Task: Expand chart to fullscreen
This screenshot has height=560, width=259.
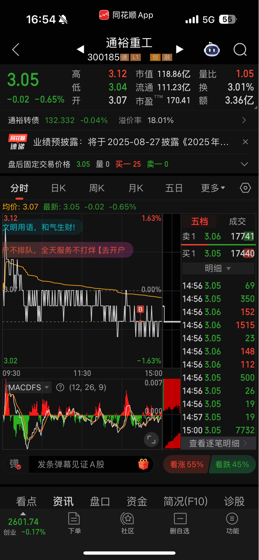Action: (151, 439)
